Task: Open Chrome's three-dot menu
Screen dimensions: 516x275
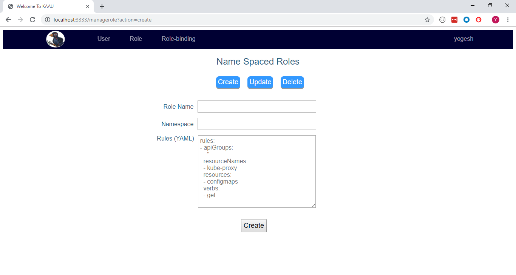Action: click(508, 20)
